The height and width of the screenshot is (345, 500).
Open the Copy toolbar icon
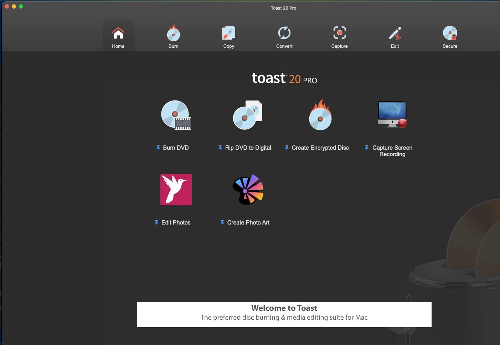[229, 33]
